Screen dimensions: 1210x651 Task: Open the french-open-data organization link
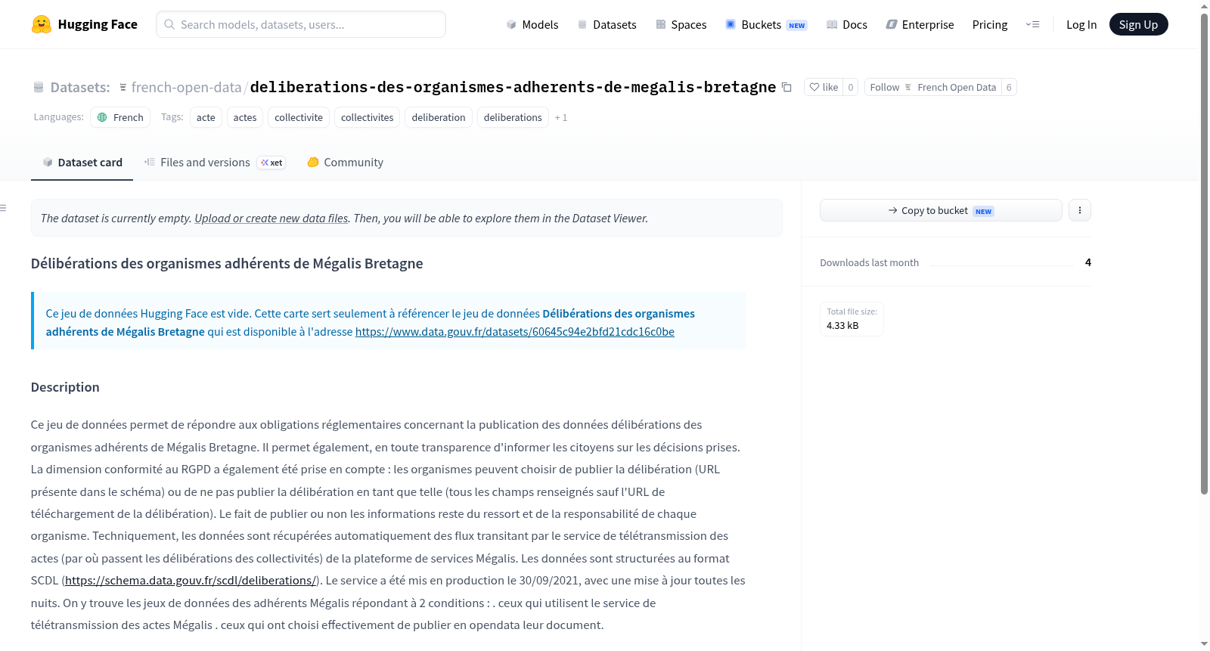click(186, 87)
